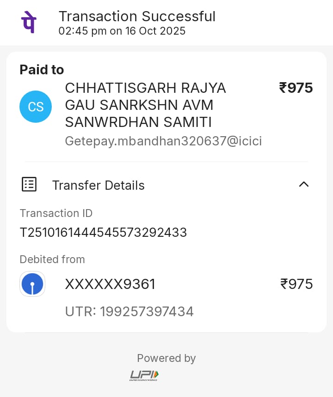Click the Powered by text

coord(166,358)
